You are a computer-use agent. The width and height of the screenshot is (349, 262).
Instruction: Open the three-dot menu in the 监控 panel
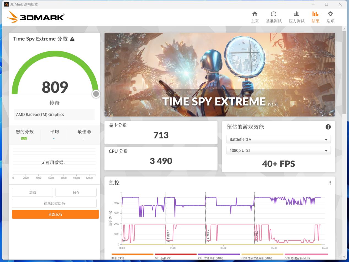[x=330, y=183]
